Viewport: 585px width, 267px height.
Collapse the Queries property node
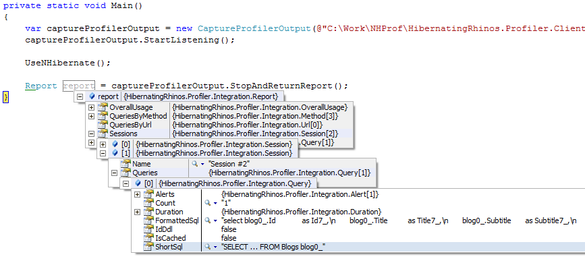pos(115,173)
